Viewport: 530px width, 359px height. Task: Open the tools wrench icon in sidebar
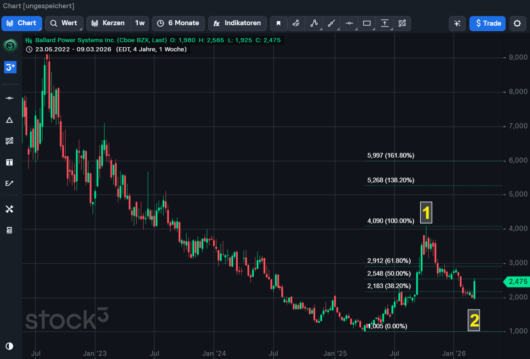[x=9, y=209]
